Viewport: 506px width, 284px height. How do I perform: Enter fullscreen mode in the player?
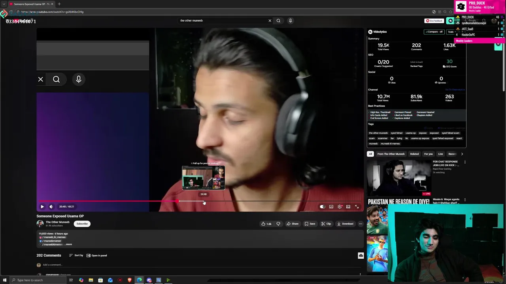coord(357,207)
